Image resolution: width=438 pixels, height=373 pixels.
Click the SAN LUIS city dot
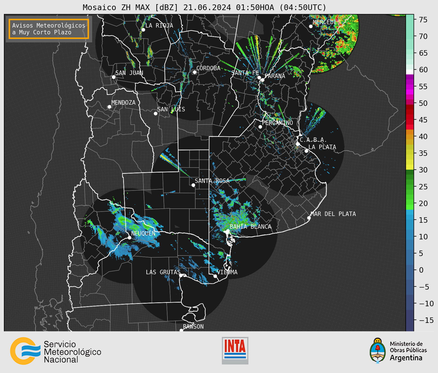156,114
